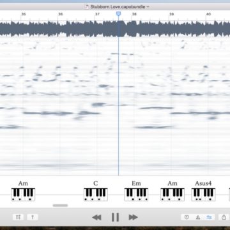Click measure 37 on the timeline ruler
230x230 pixels.
pyautogui.click(x=97, y=14)
